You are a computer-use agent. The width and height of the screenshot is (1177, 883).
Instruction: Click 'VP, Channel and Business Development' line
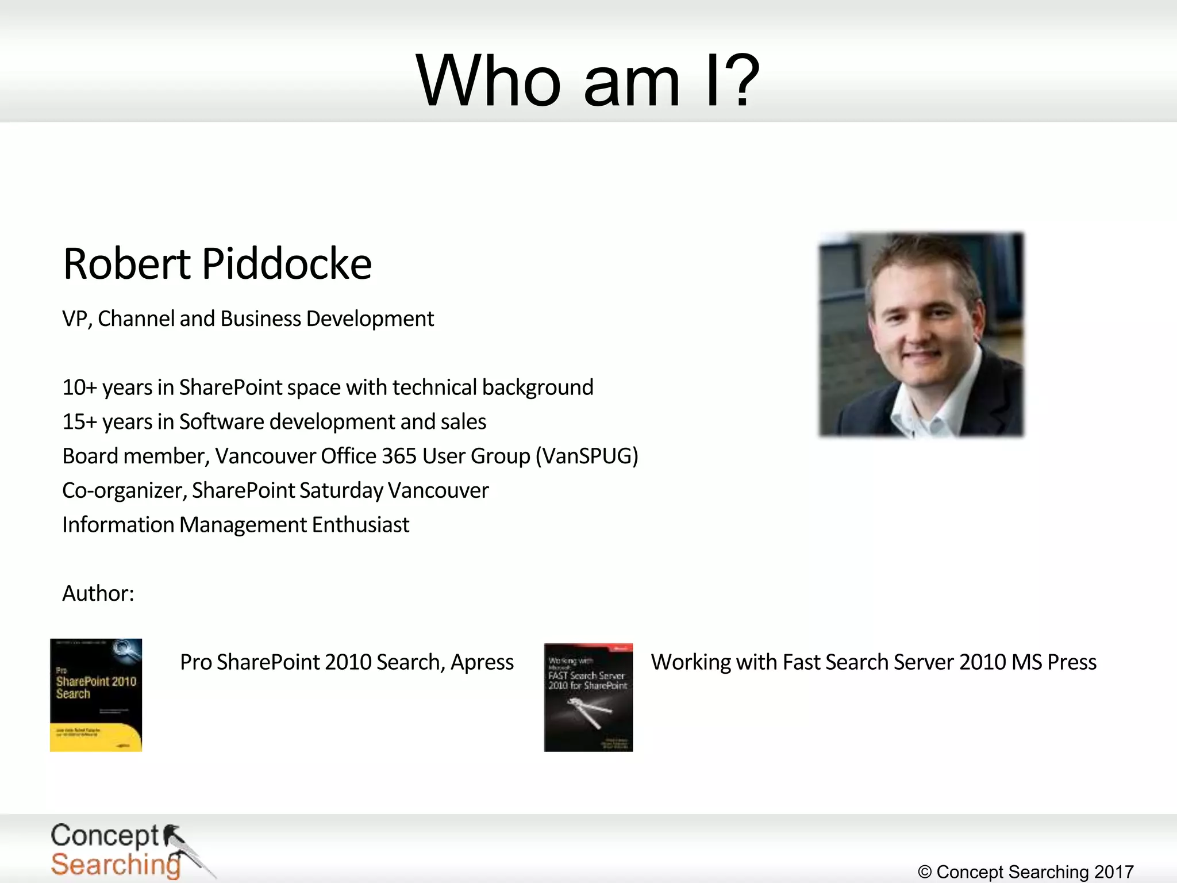[248, 318]
